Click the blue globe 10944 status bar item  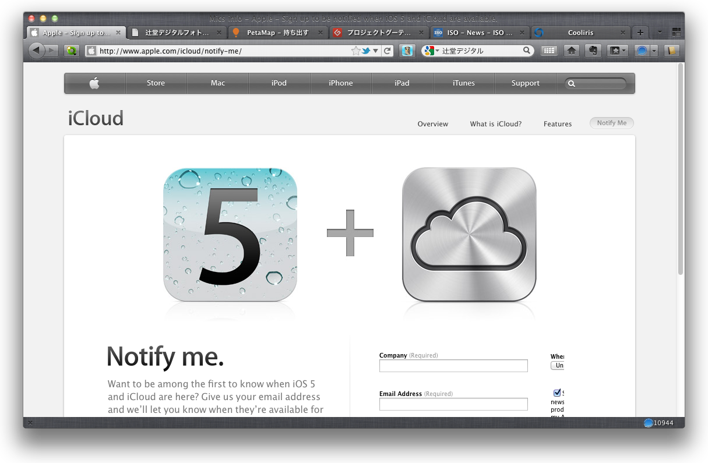pos(658,423)
